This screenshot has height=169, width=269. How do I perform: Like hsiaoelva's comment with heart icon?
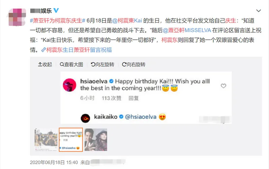tap(223, 86)
